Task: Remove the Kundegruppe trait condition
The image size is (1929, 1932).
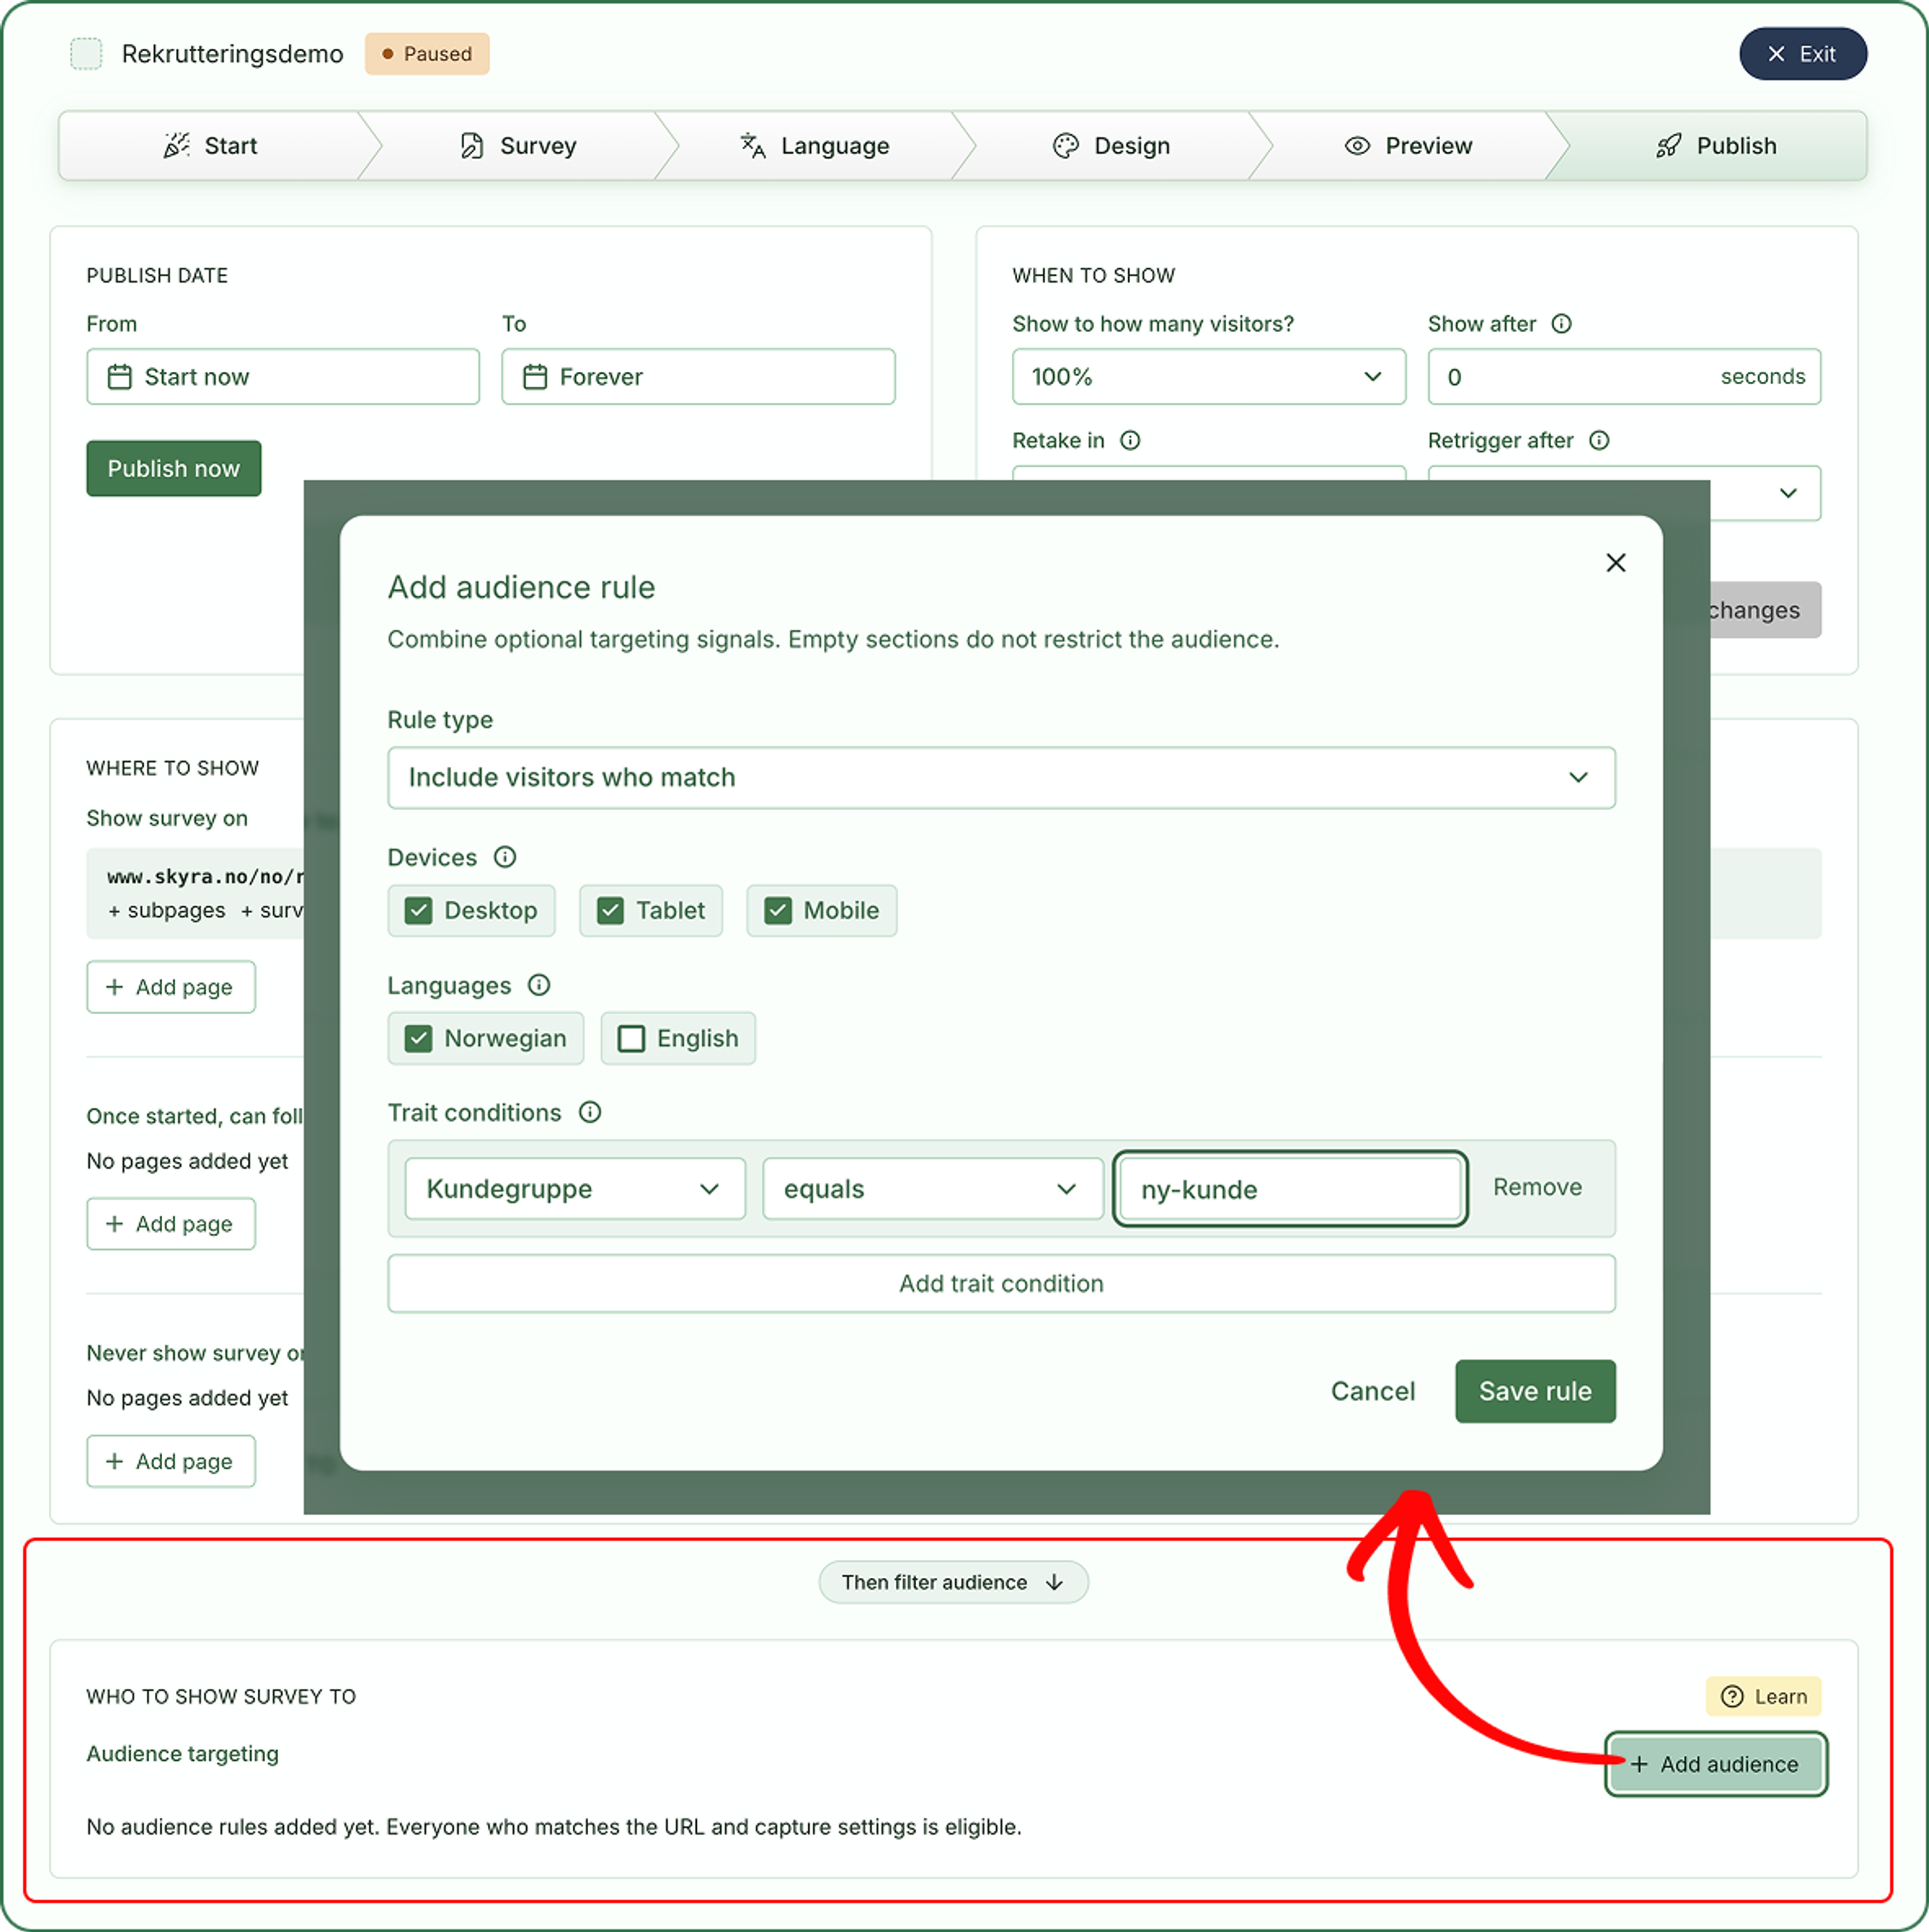Action: pyautogui.click(x=1537, y=1187)
